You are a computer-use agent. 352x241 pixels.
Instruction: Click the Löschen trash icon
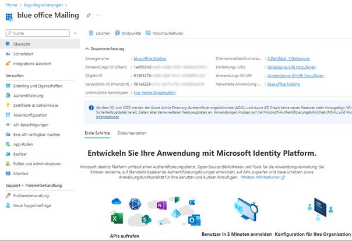coord(91,33)
